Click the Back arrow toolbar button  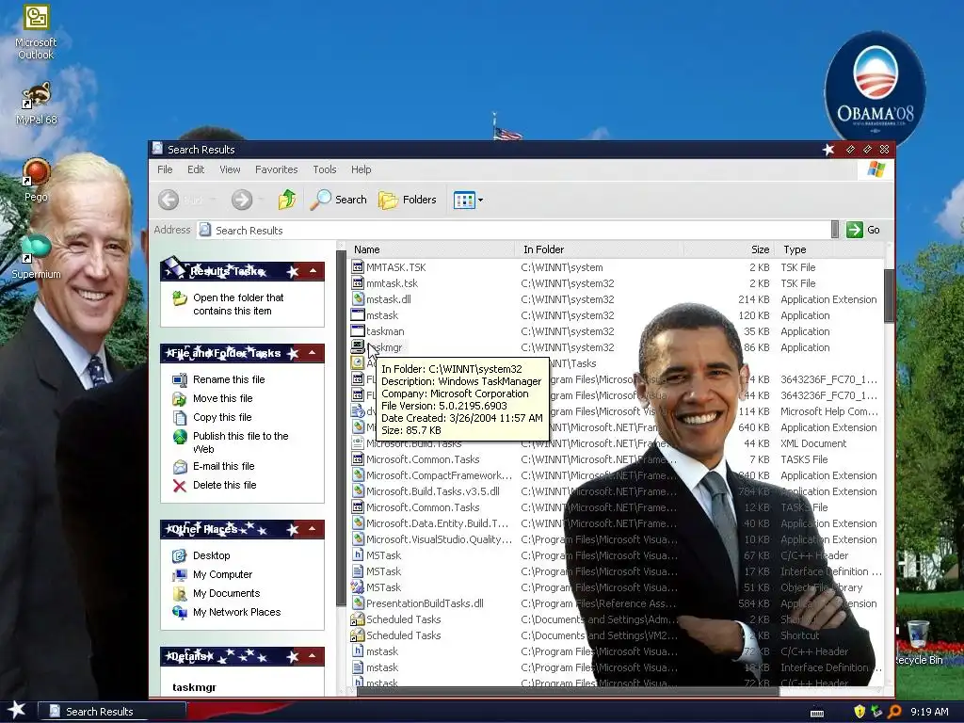click(169, 200)
